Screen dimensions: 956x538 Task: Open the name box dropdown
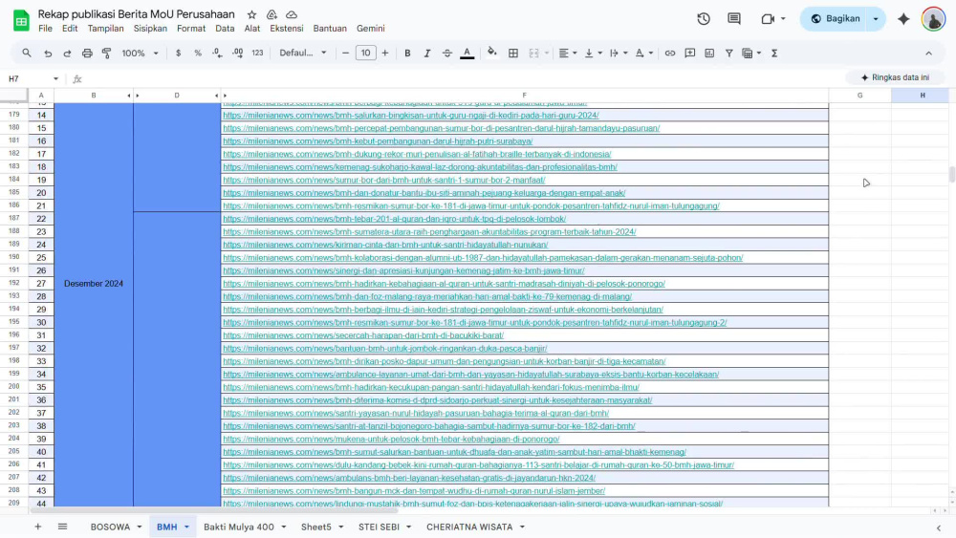pos(55,78)
